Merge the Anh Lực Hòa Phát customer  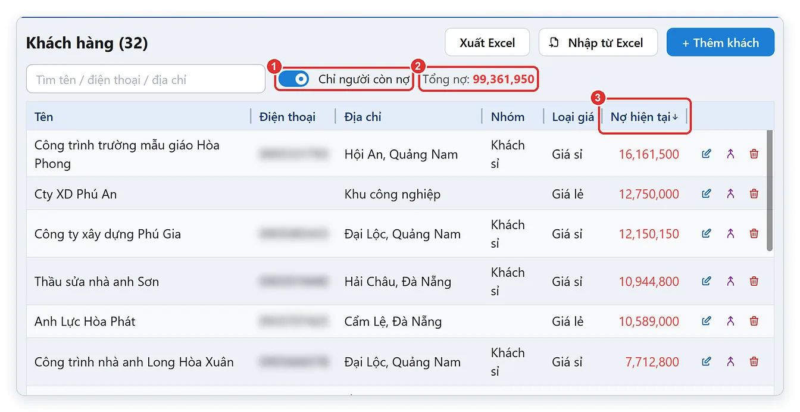click(730, 321)
